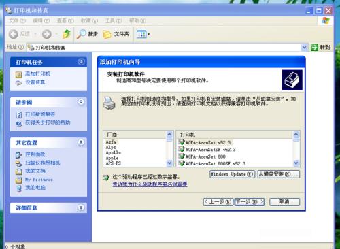The width and height of the screenshot is (340, 249).
Task: Open My Pictures link
Action: click(39, 180)
